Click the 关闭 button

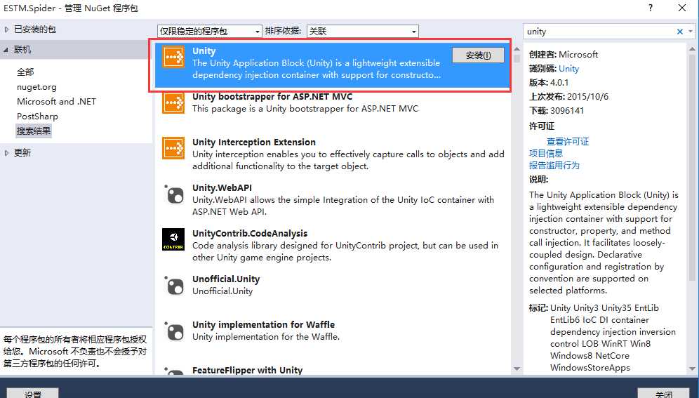tap(663, 394)
